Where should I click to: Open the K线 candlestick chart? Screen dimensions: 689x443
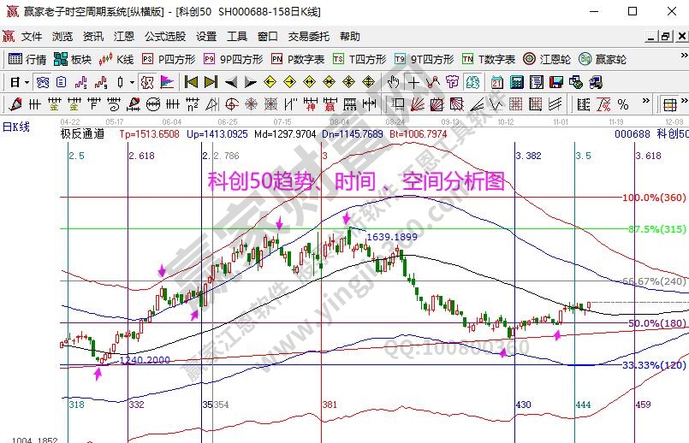click(x=116, y=59)
